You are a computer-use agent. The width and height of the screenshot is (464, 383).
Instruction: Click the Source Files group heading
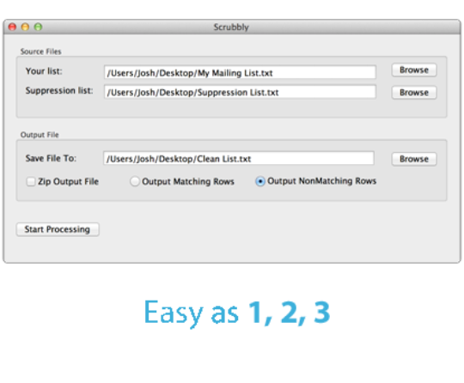coord(41,52)
